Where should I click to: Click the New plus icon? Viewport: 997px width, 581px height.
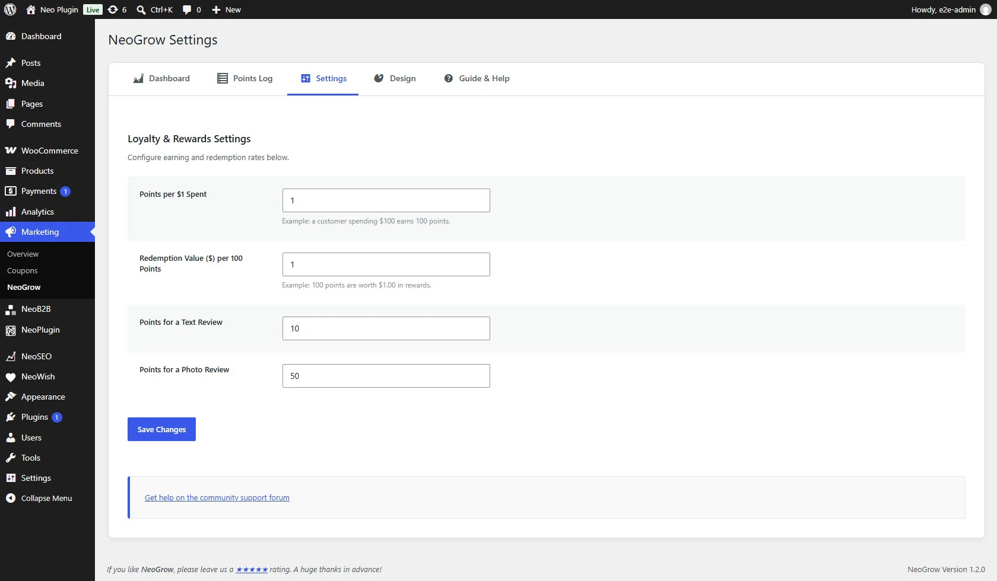[x=216, y=9]
